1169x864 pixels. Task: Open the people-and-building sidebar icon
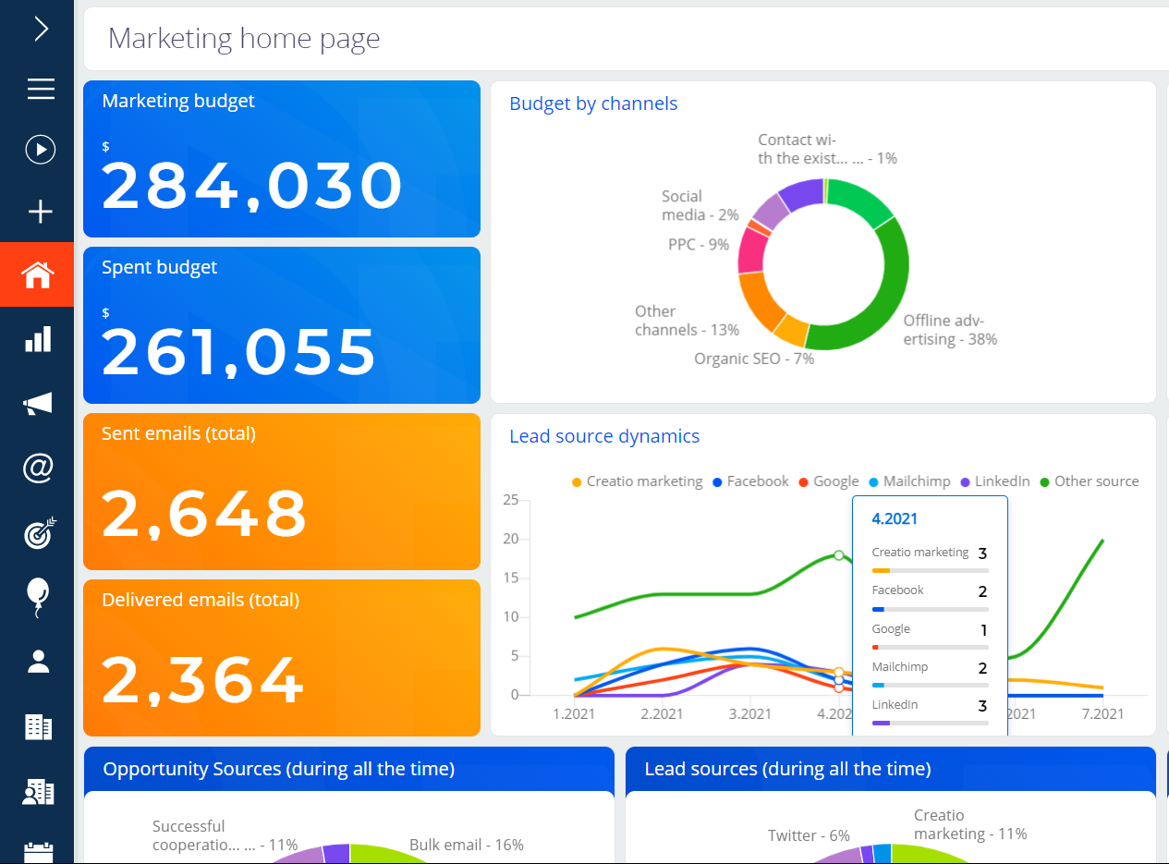pyautogui.click(x=38, y=791)
